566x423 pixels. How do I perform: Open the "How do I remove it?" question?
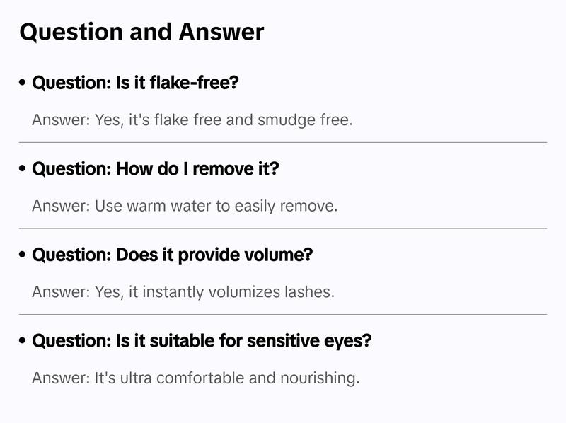156,169
